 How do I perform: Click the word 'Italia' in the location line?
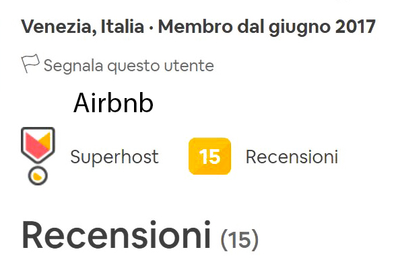(x=123, y=26)
